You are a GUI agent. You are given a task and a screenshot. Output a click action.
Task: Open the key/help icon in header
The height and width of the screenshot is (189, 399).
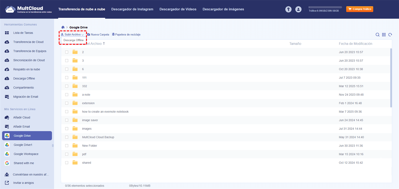pos(288,9)
